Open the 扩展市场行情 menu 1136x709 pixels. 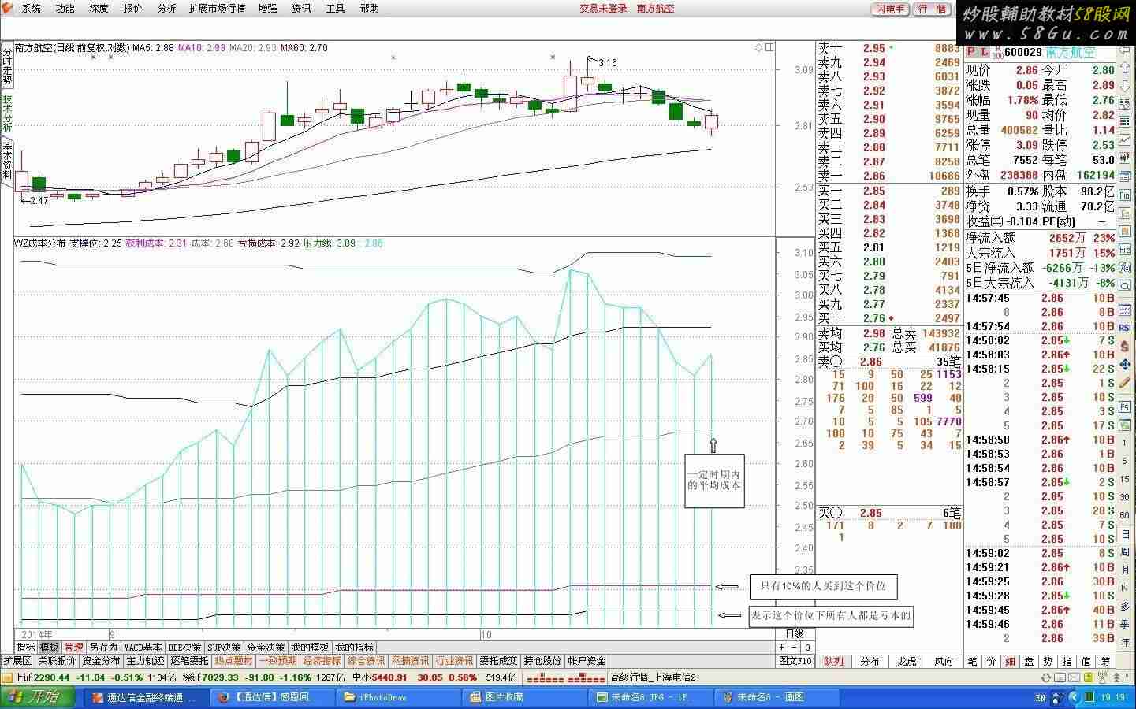tap(217, 9)
